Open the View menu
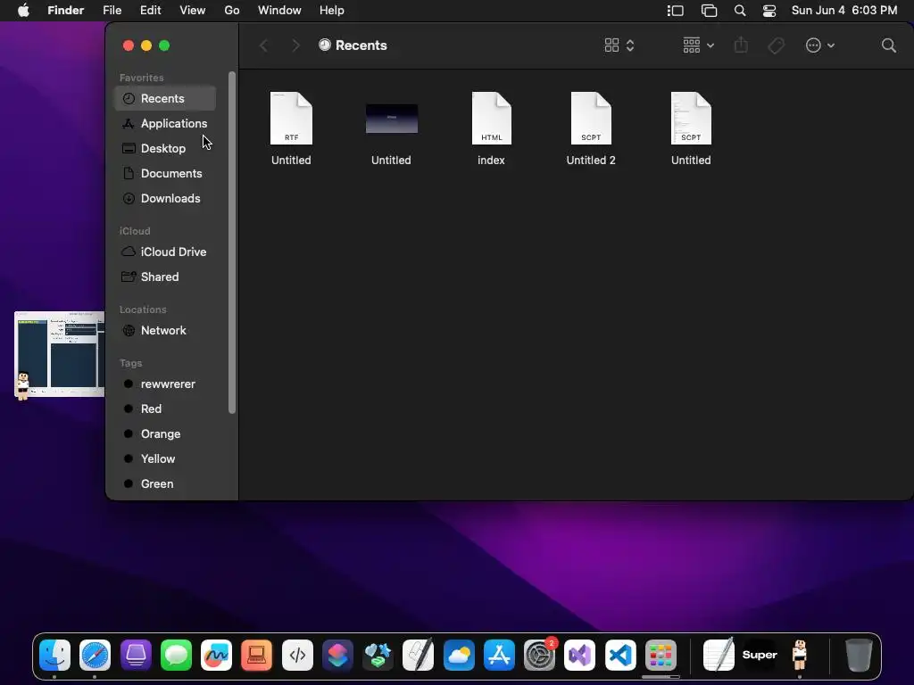 pos(193,11)
